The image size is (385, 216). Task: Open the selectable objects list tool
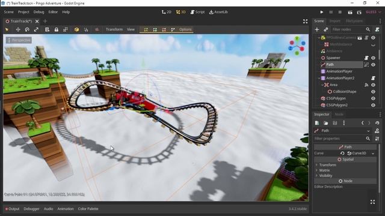tap(47, 29)
